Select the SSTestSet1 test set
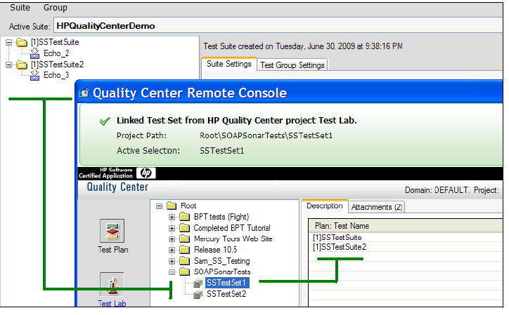The width and height of the screenshot is (509, 315). tap(226, 283)
